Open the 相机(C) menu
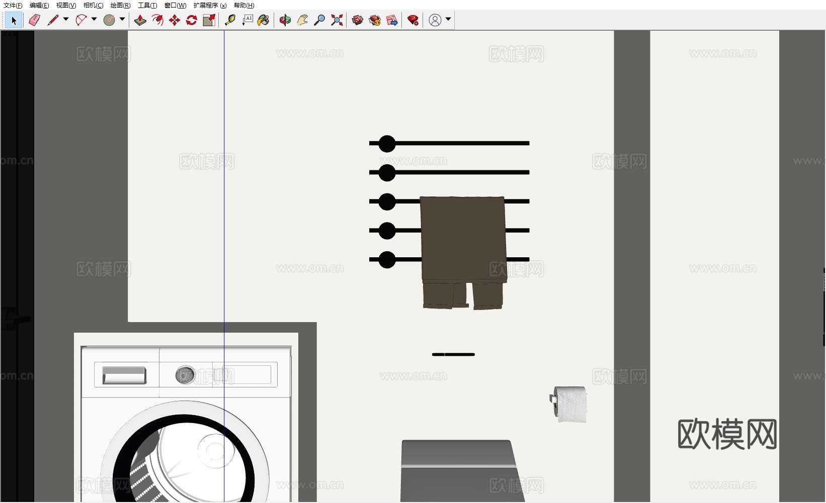 (x=93, y=6)
